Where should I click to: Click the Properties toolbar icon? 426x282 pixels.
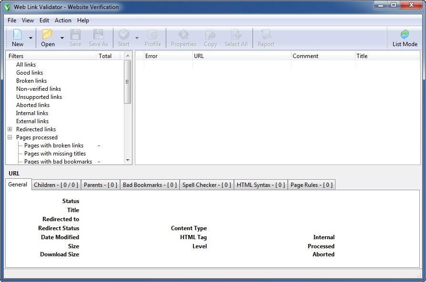click(183, 34)
